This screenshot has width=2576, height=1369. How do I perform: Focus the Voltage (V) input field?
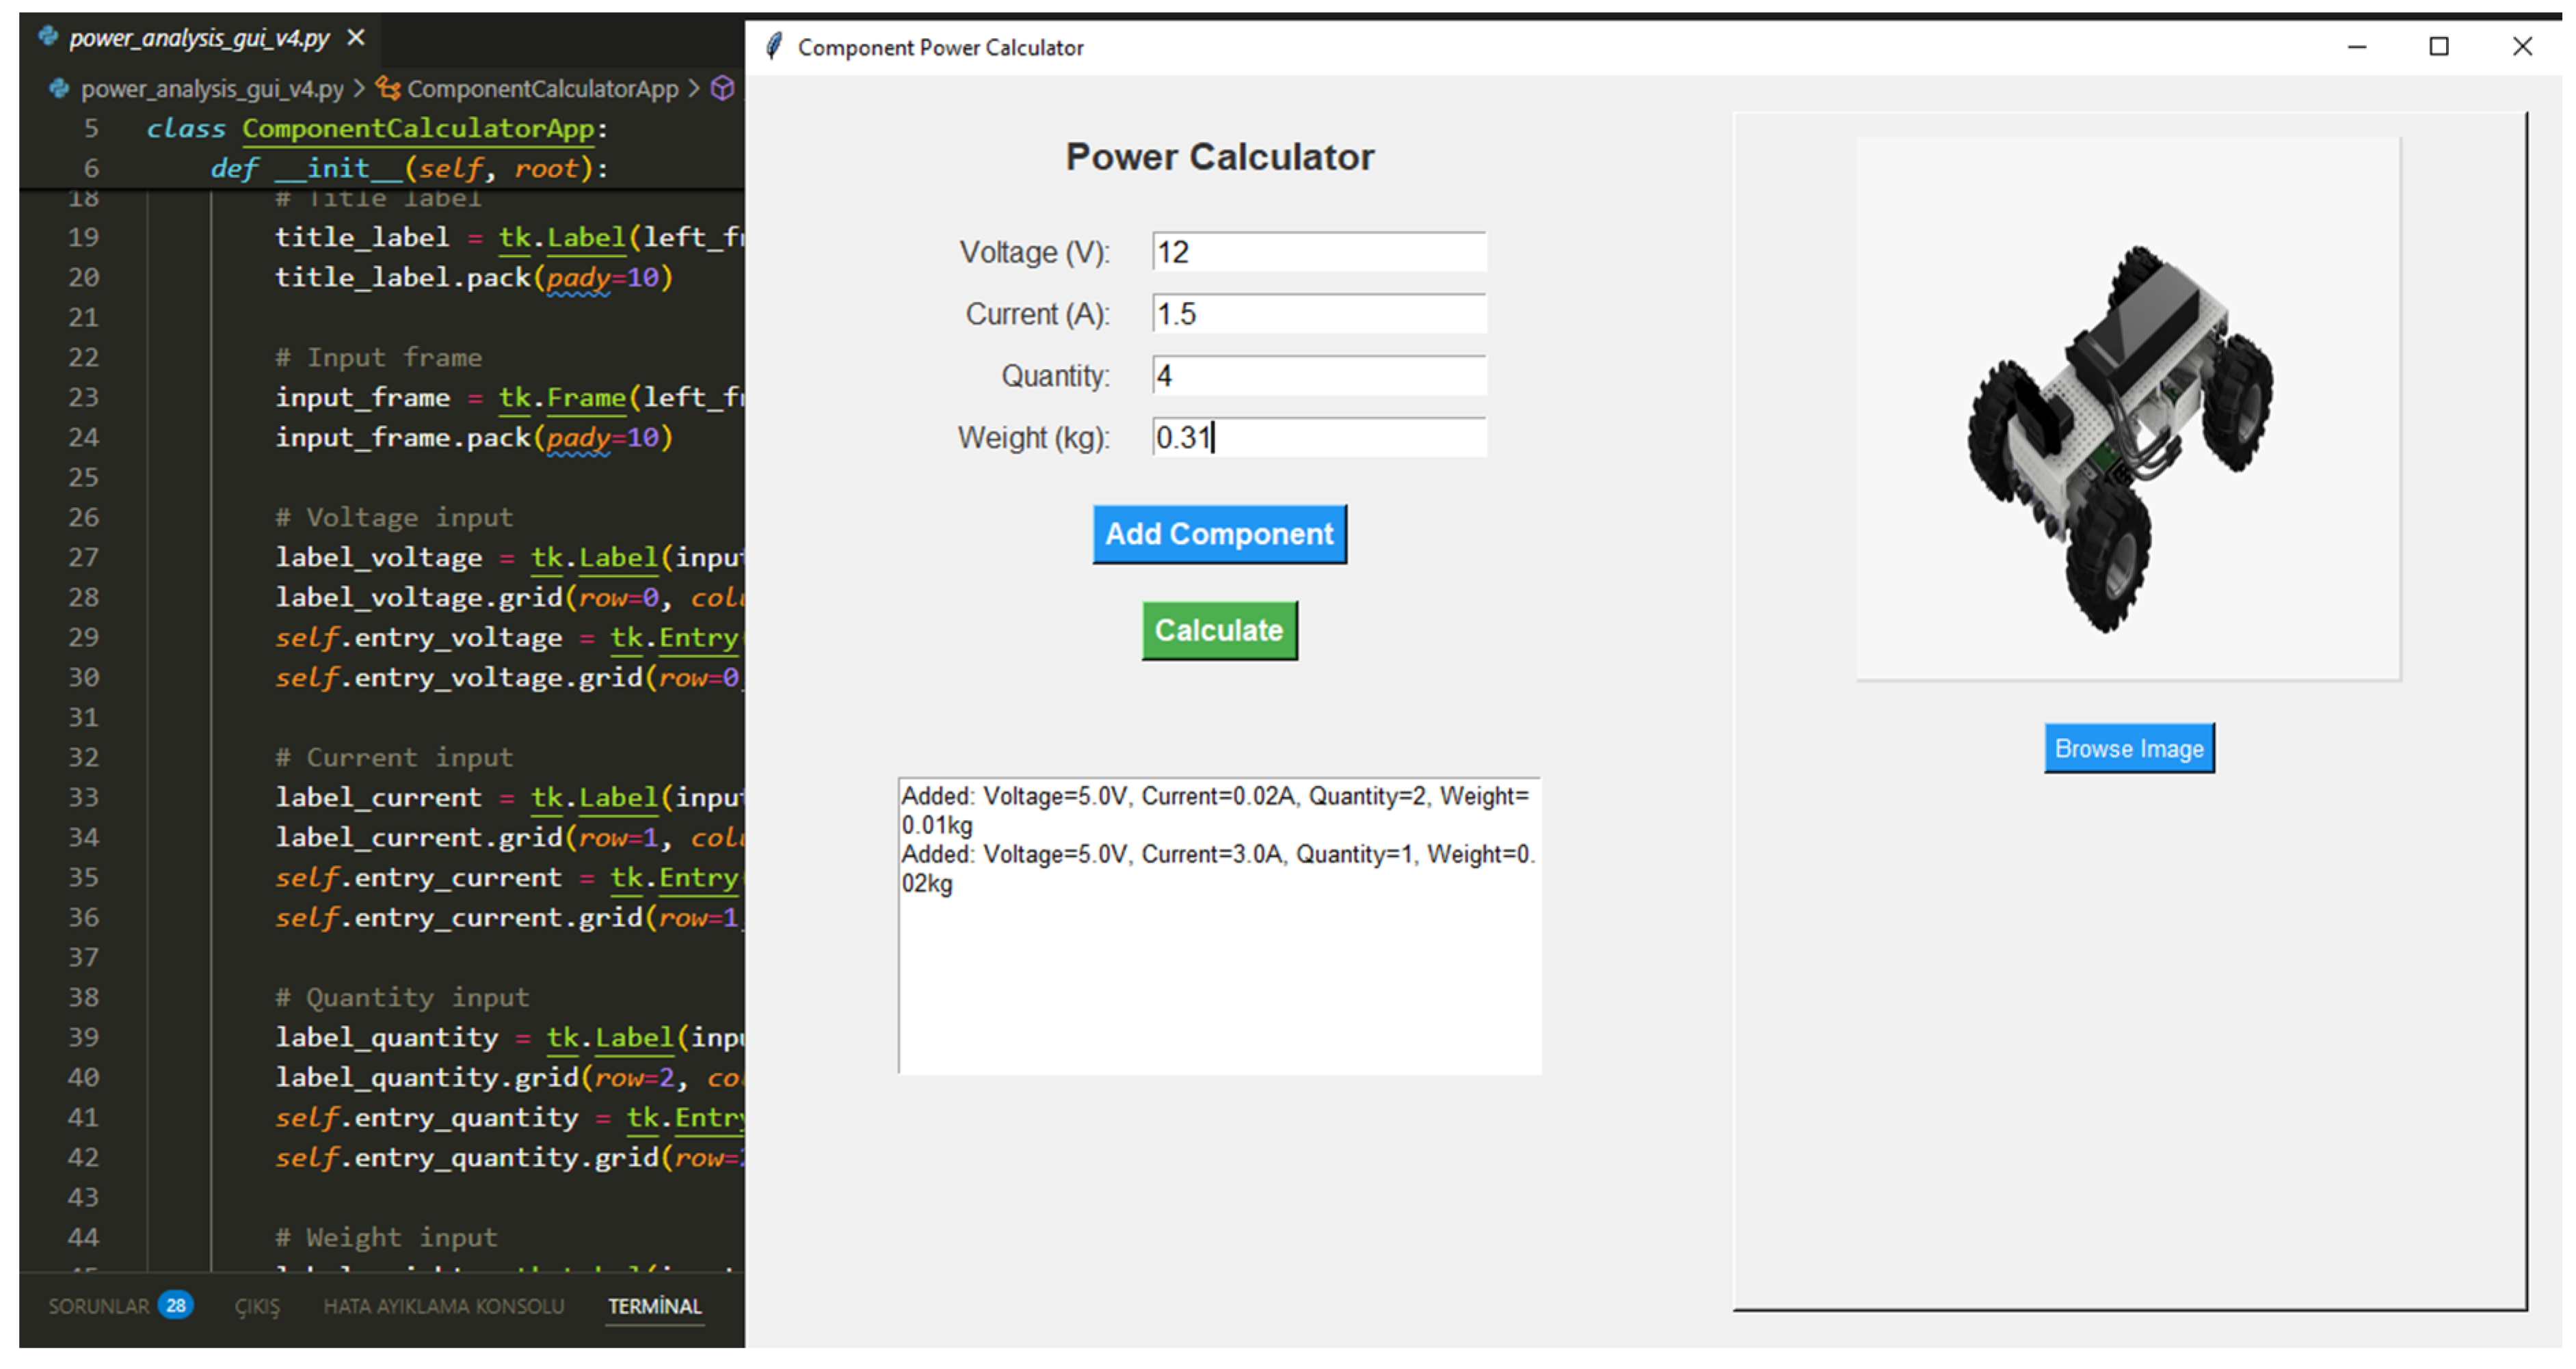1318,253
